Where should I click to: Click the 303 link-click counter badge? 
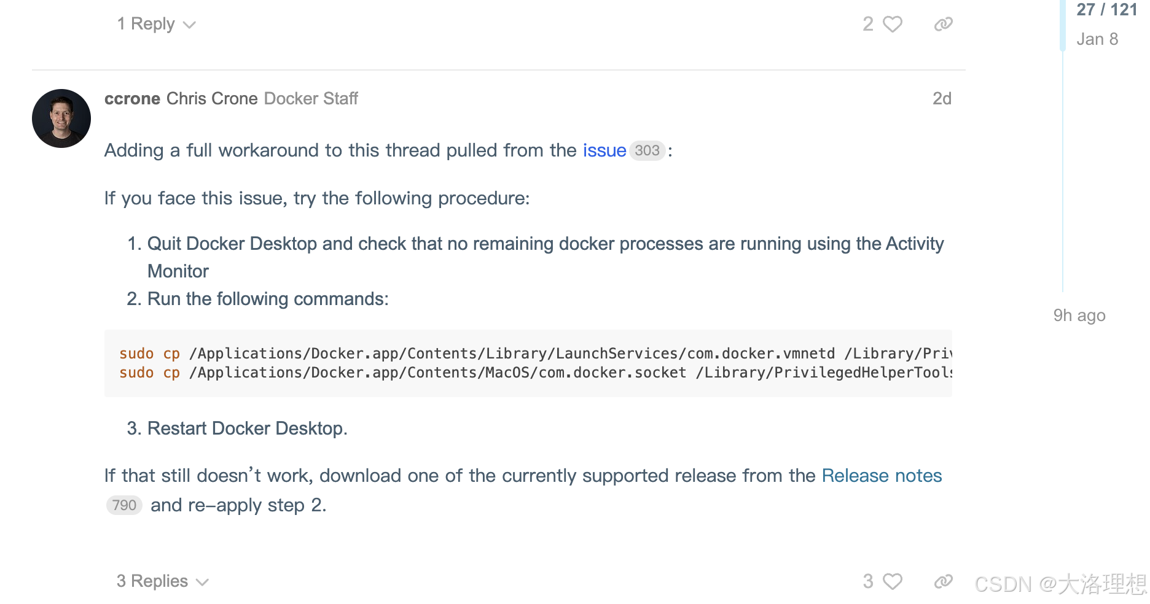[x=647, y=150]
